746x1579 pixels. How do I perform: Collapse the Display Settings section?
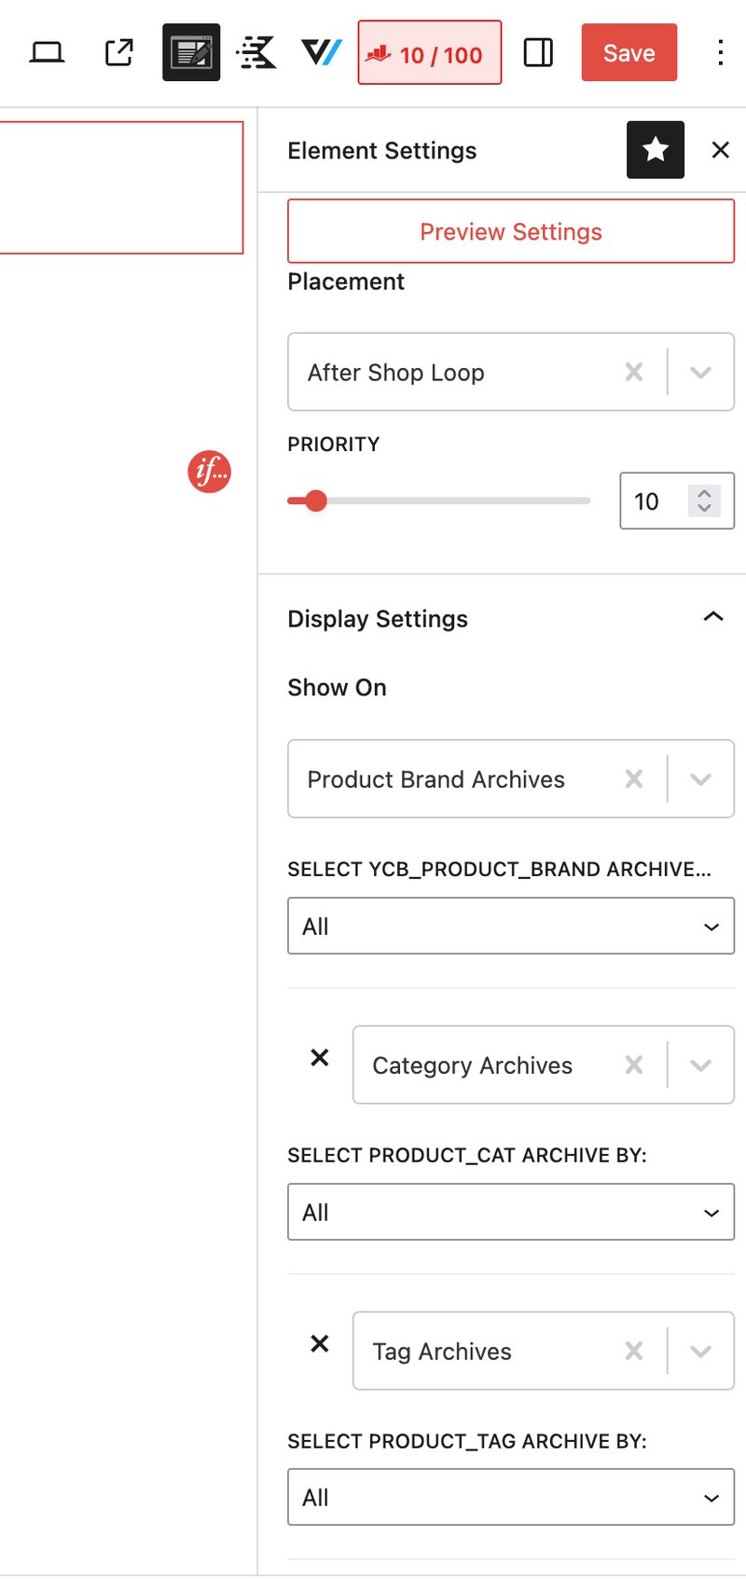(x=713, y=617)
